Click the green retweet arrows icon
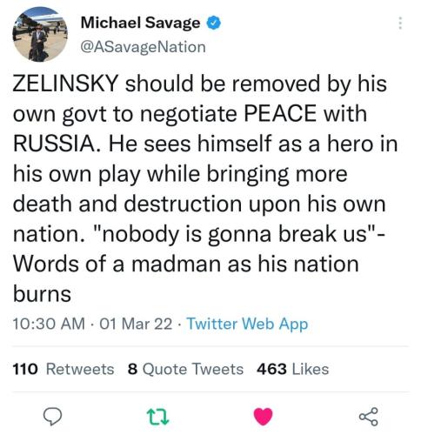Viewport: 421px width, 435px height. (x=157, y=417)
